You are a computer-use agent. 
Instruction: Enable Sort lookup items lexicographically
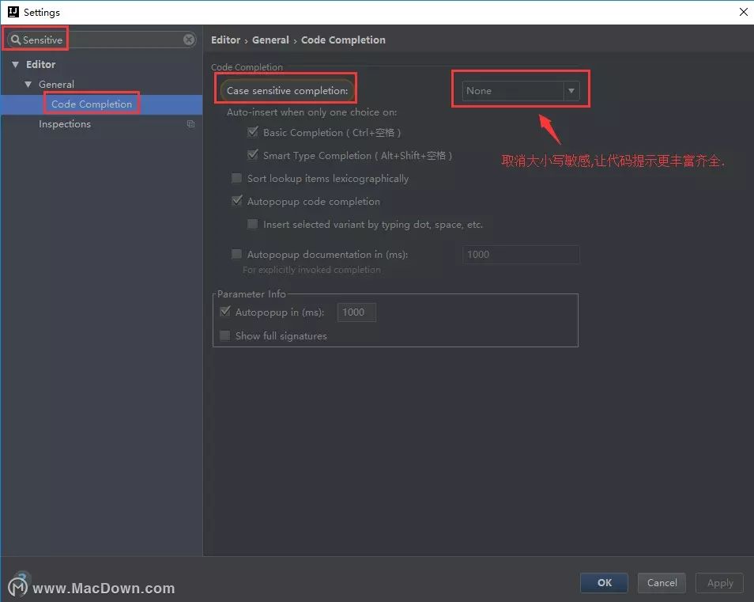236,178
